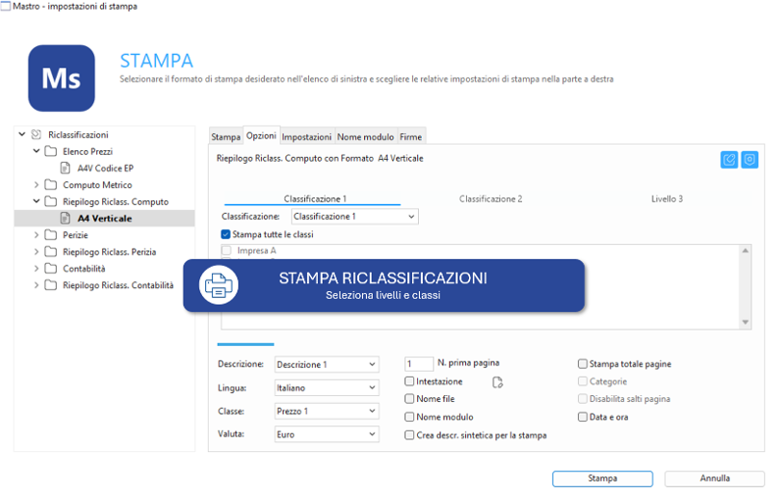Click the window icon in the title bar
780x502 pixels.
pyautogui.click(x=5, y=6)
